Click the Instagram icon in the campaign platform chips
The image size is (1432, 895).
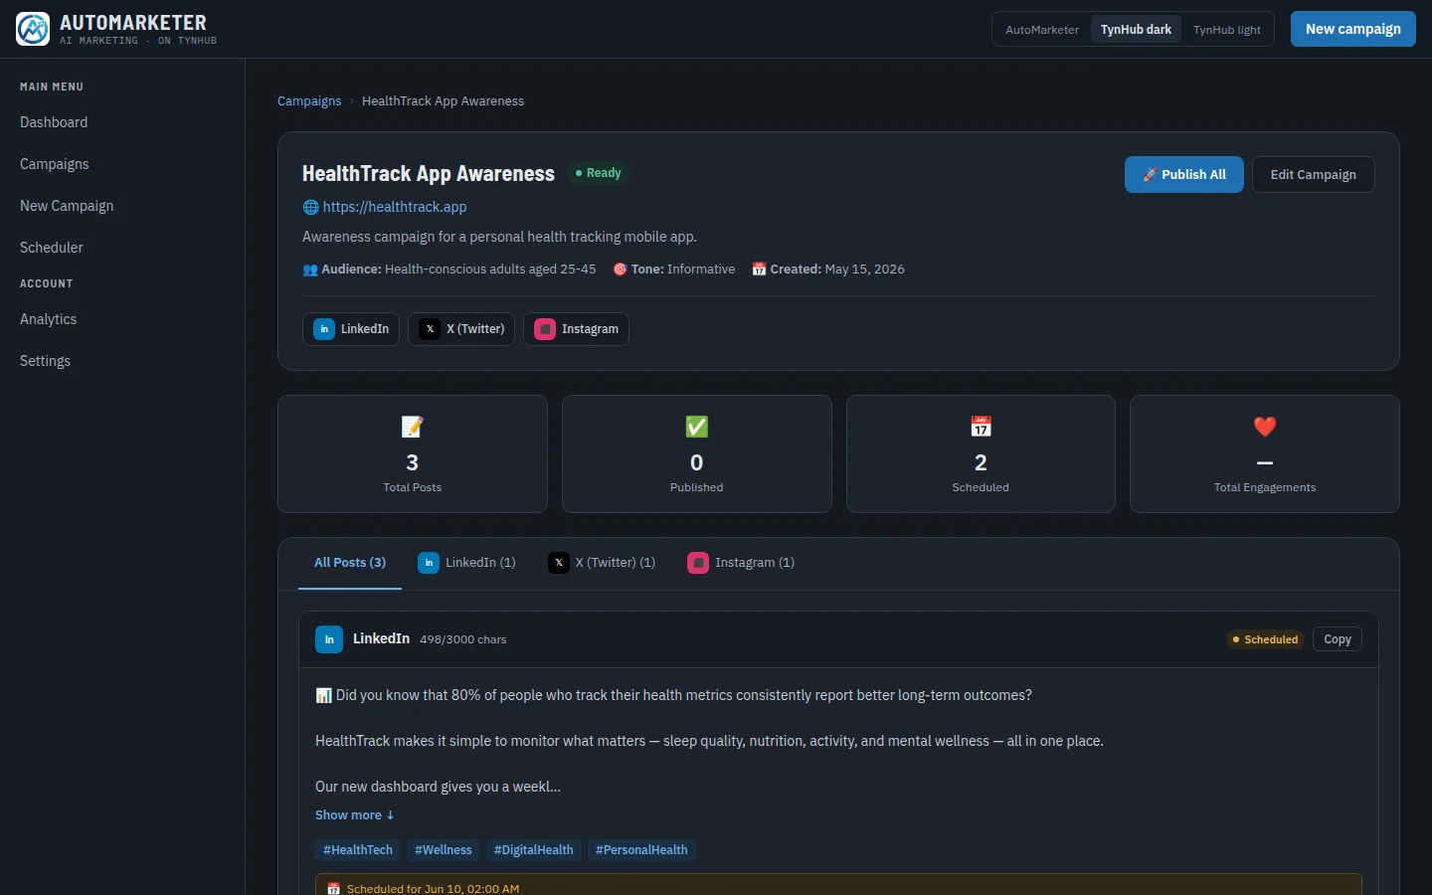point(545,329)
